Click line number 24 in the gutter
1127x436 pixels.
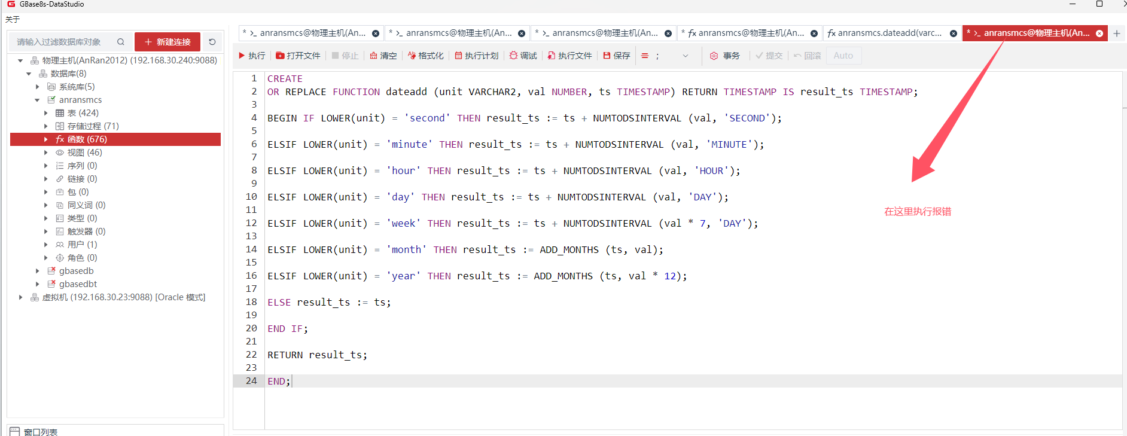click(x=251, y=381)
